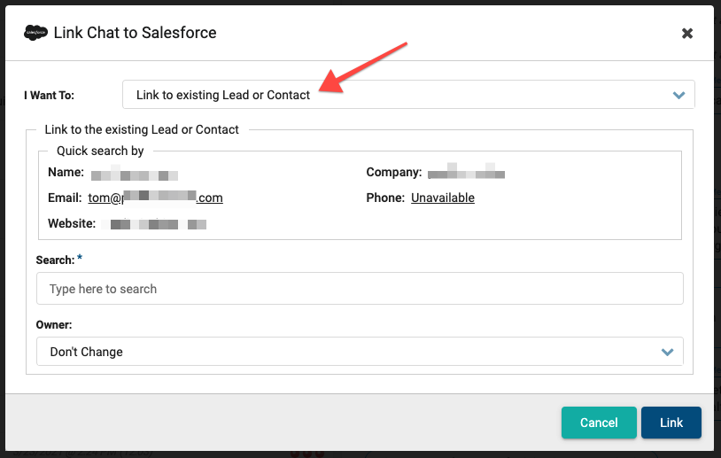
Task: Click the 'Quick search by' group heading
Action: [x=100, y=151]
